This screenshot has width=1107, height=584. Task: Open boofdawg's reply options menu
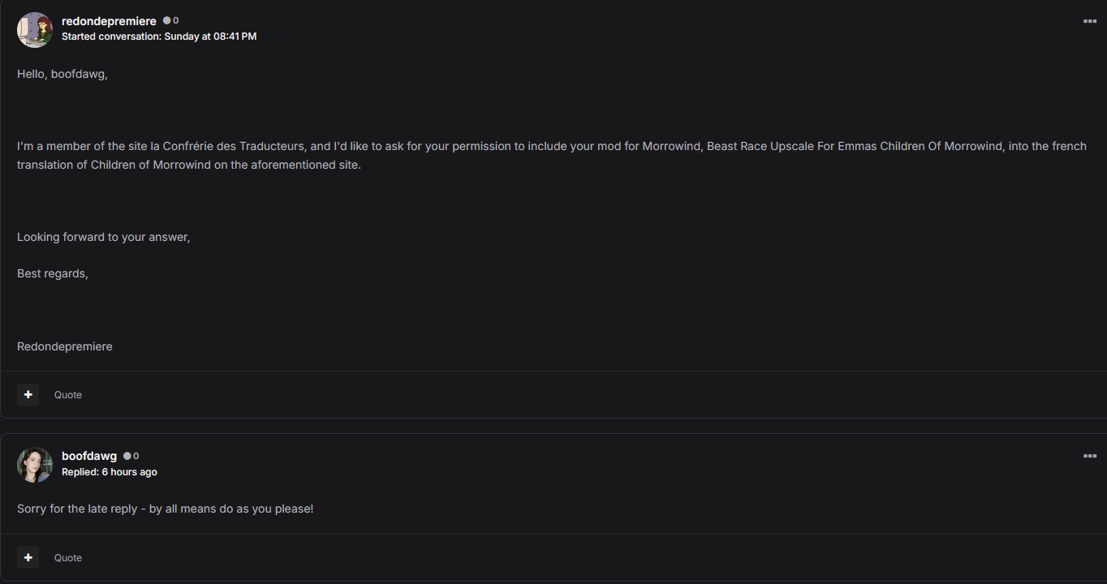click(x=1090, y=456)
